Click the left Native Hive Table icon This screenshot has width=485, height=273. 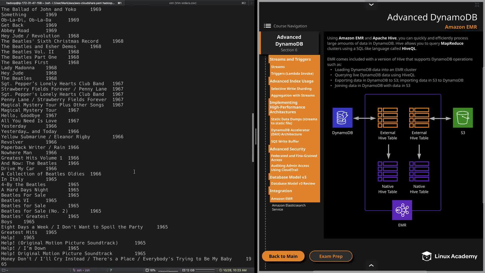[x=387, y=171]
